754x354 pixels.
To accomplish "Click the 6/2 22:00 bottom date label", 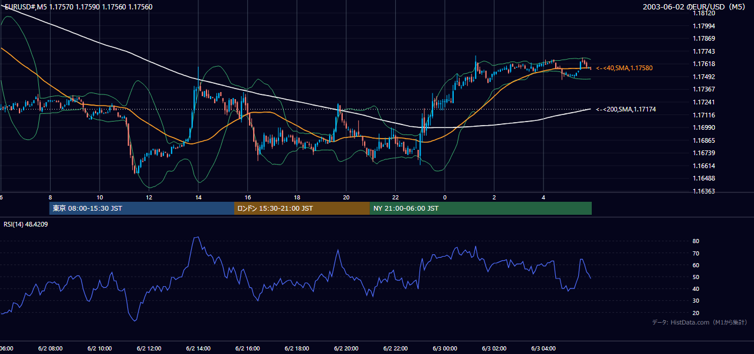I will (x=395, y=349).
